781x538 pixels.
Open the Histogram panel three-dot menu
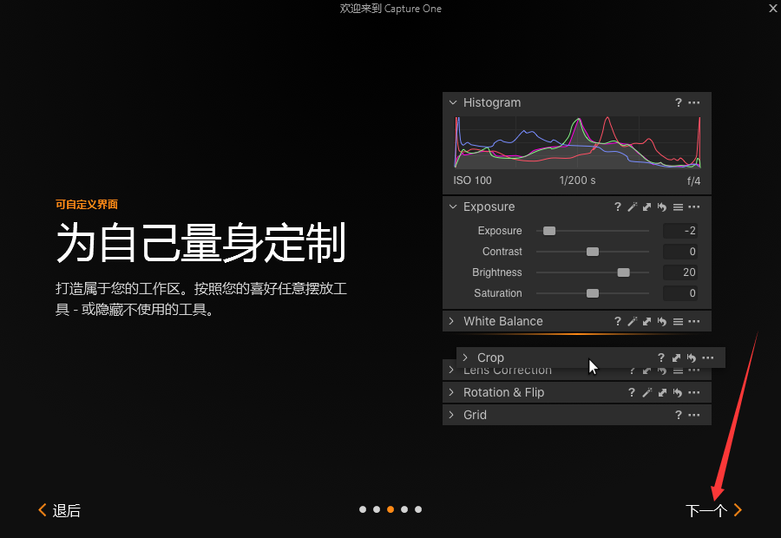click(694, 102)
